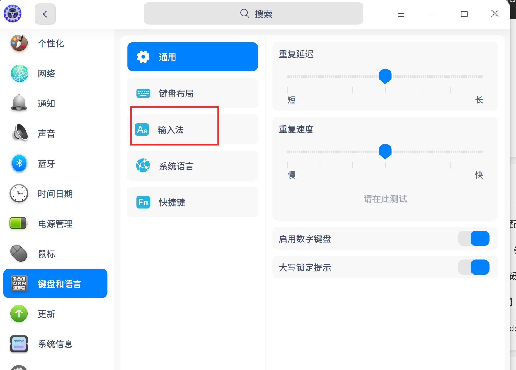Open the 蓝牙 Bluetooth settings
This screenshot has height=370, width=516.
coord(46,164)
